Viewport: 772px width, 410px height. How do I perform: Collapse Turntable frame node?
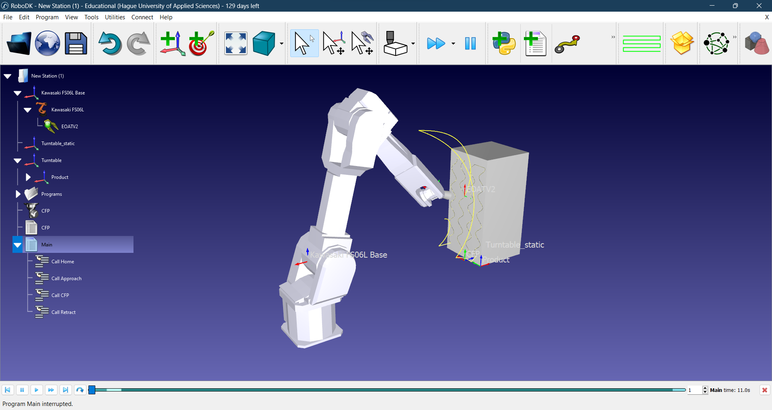(18, 160)
